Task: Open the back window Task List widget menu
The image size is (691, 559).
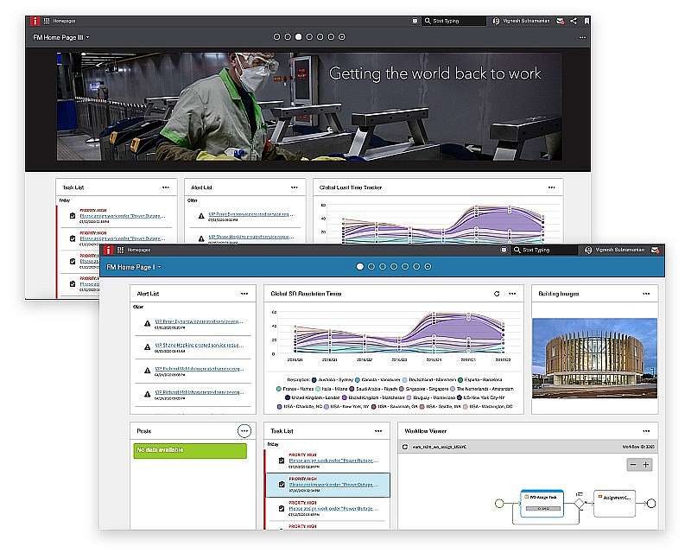Action: tap(165, 187)
